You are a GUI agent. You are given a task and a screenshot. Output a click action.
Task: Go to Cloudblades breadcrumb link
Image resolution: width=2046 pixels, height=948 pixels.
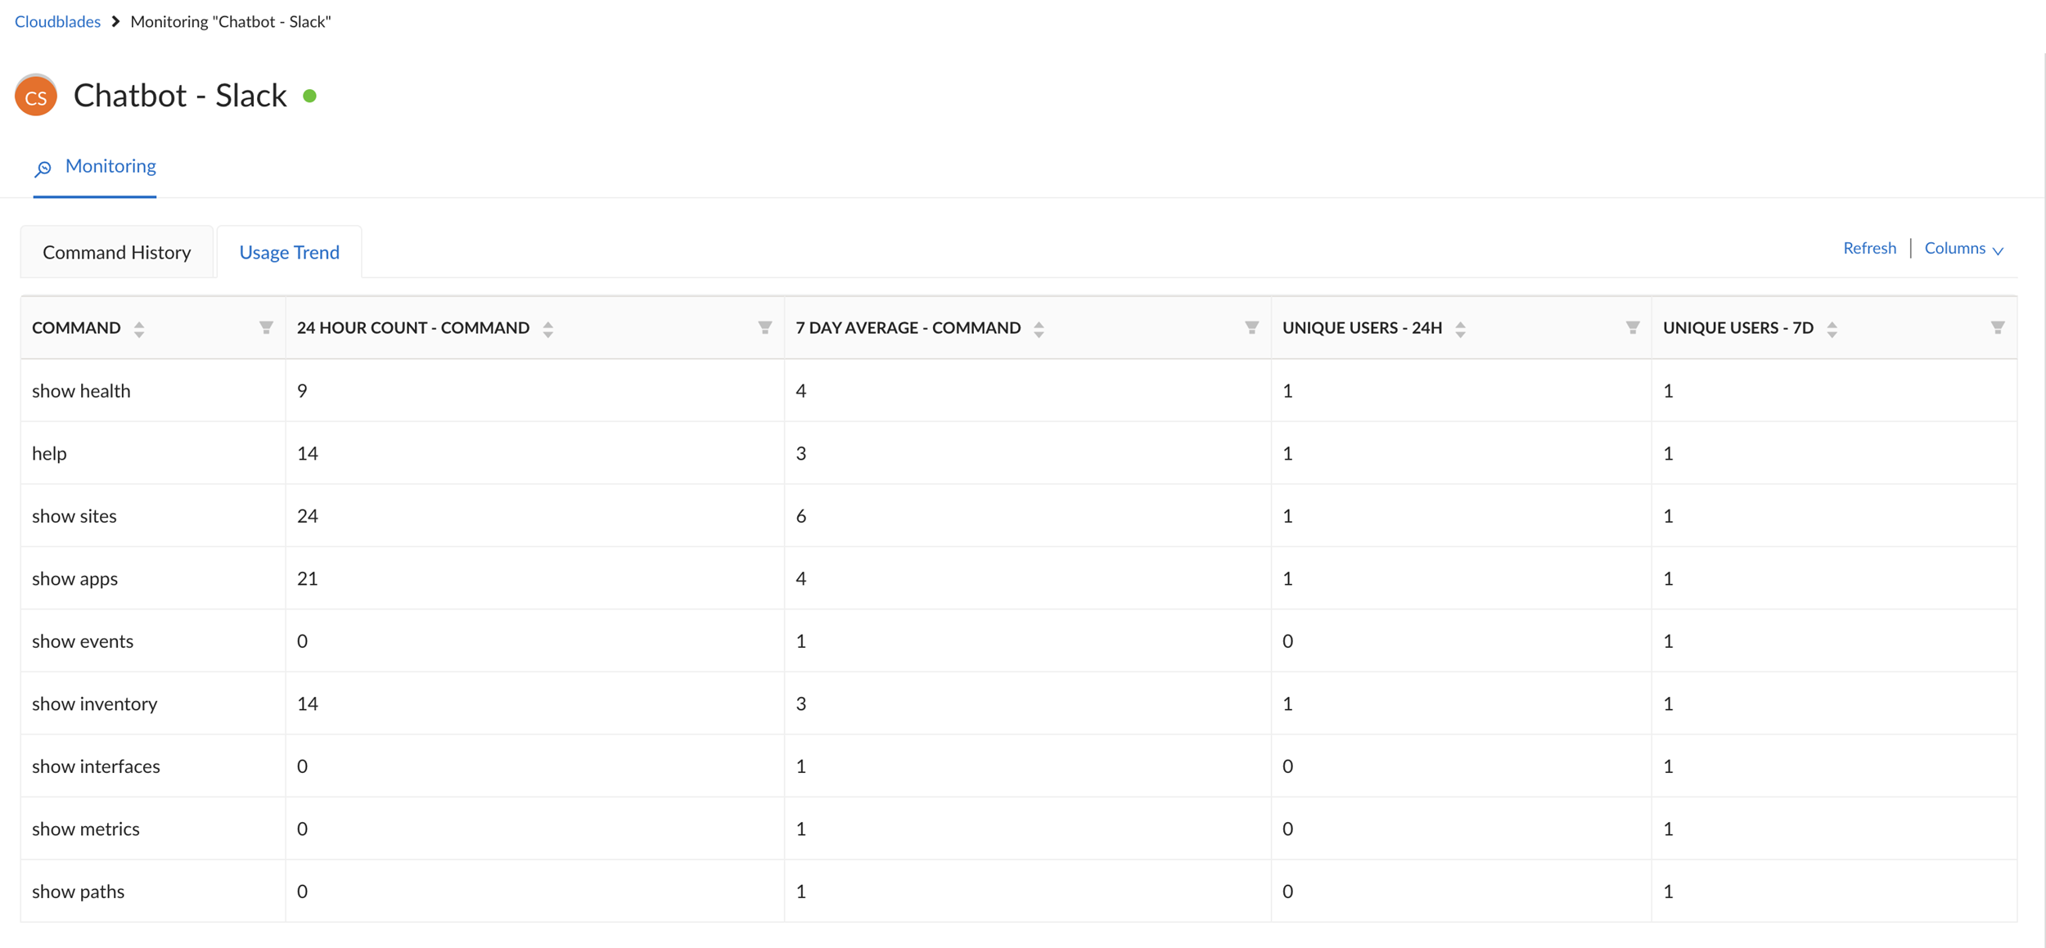point(57,21)
